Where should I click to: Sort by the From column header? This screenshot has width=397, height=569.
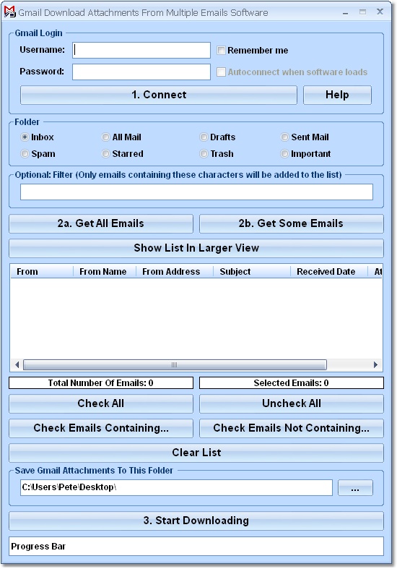(42, 272)
